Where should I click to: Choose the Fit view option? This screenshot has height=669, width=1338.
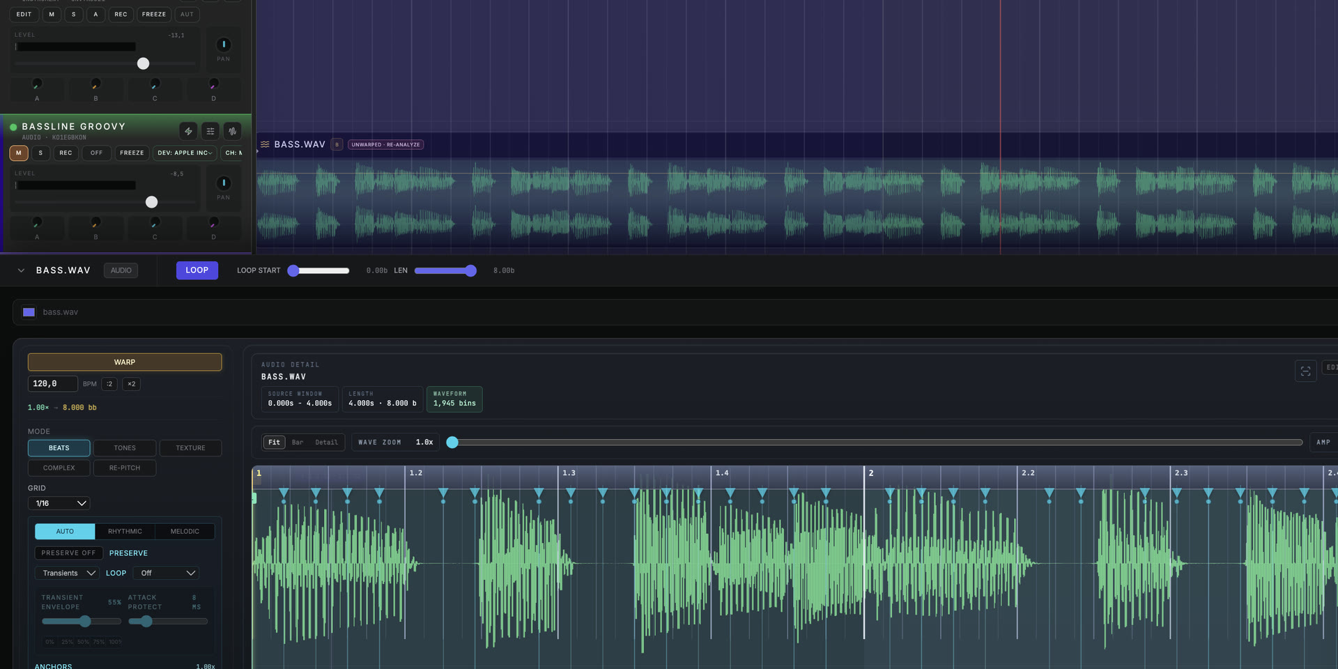275,443
